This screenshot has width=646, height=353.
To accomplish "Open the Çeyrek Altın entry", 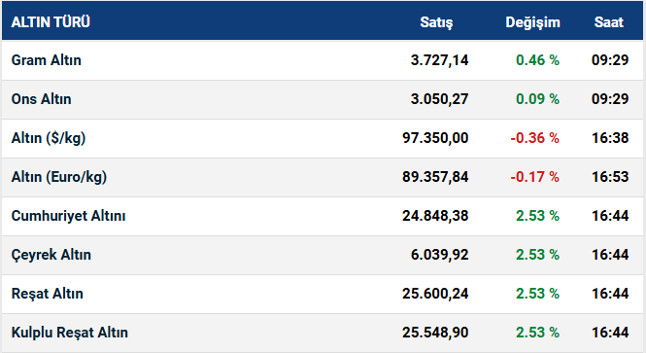I will [x=51, y=255].
